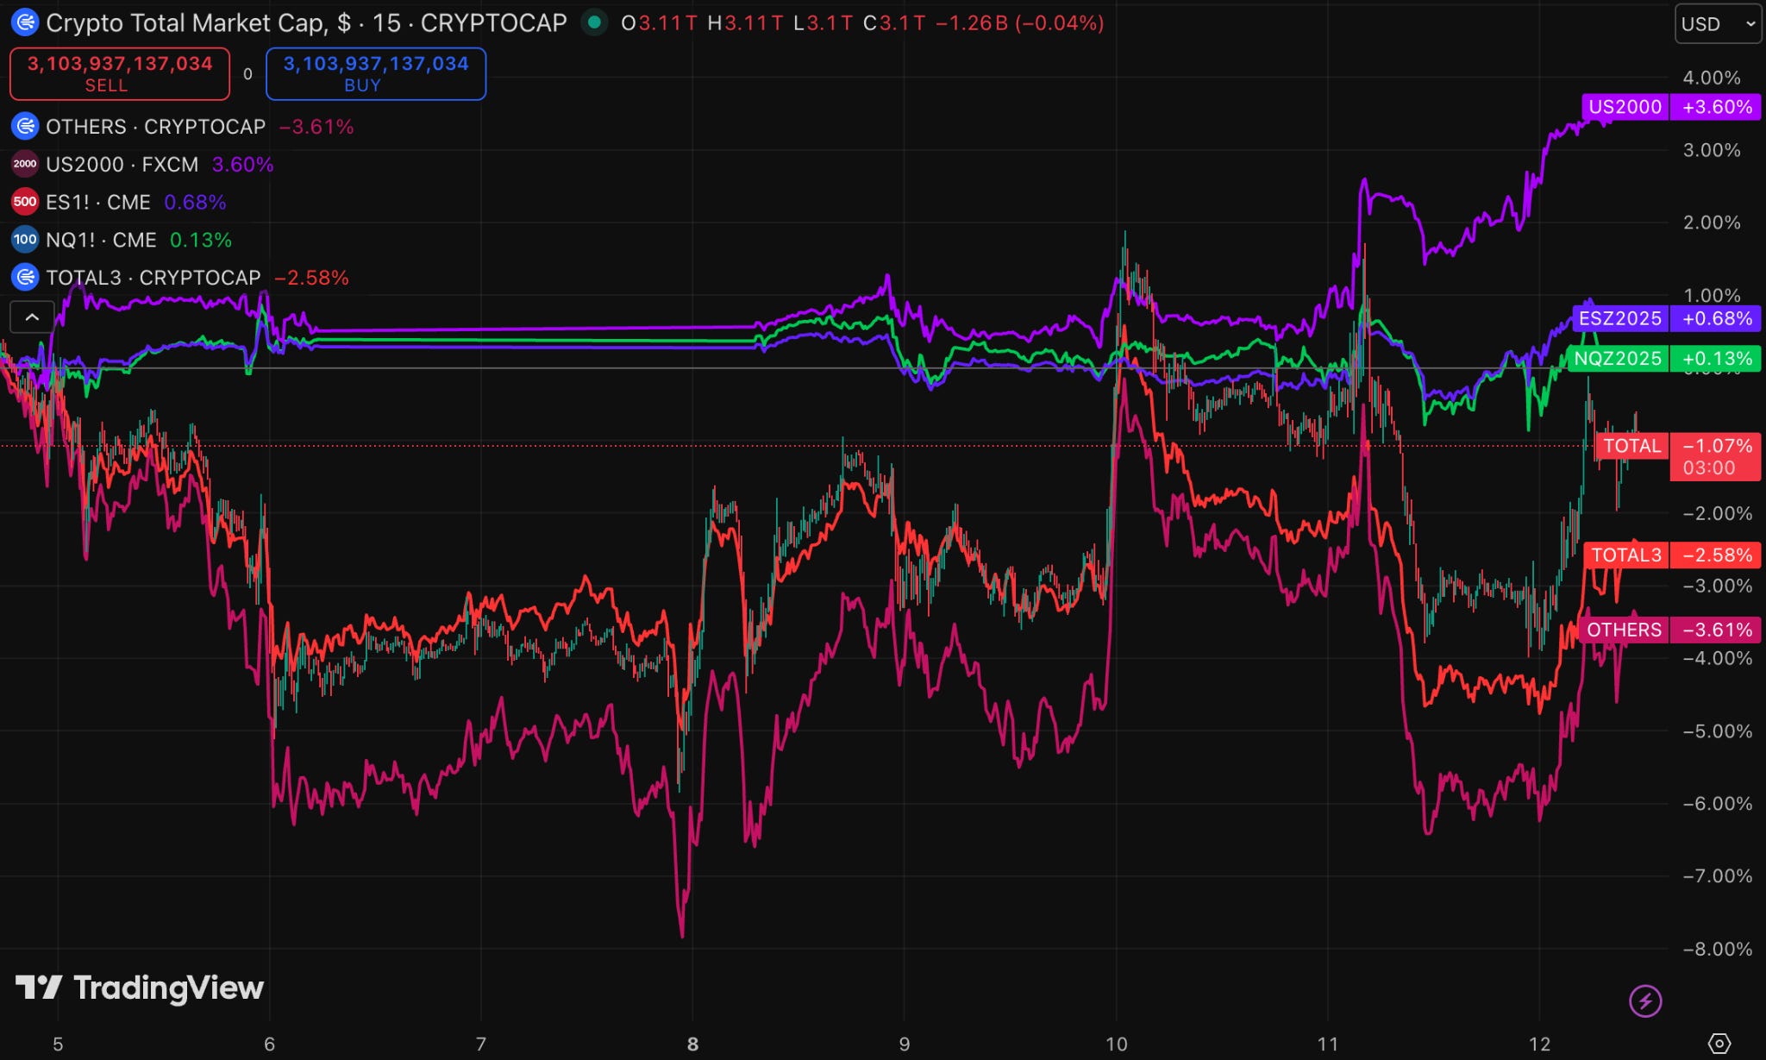Click the green NQZ2025 price label
The image size is (1766, 1060).
pyautogui.click(x=1618, y=359)
